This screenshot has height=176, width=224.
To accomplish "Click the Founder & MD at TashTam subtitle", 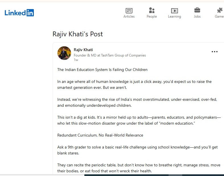I will coord(110,55).
